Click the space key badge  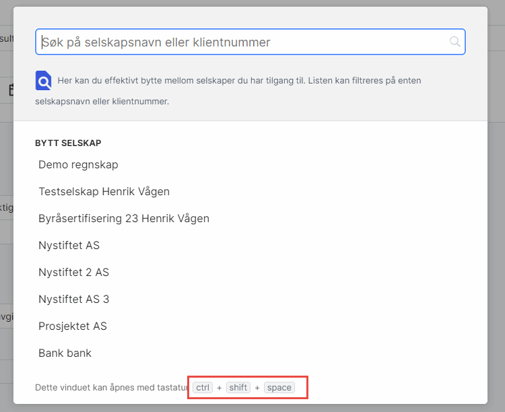(x=279, y=387)
